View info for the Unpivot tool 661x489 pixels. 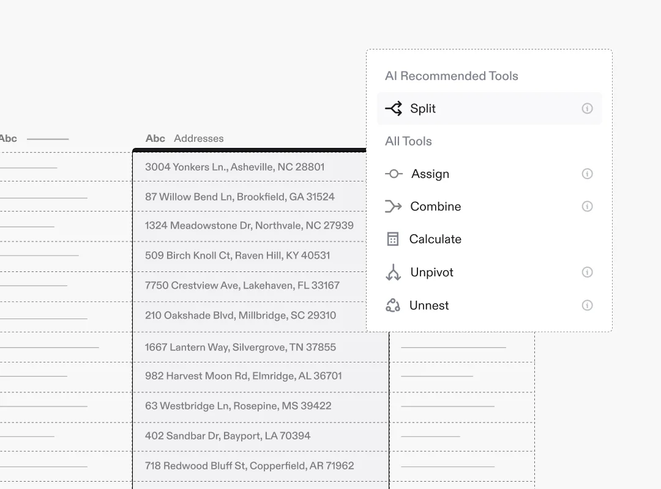[x=587, y=272]
